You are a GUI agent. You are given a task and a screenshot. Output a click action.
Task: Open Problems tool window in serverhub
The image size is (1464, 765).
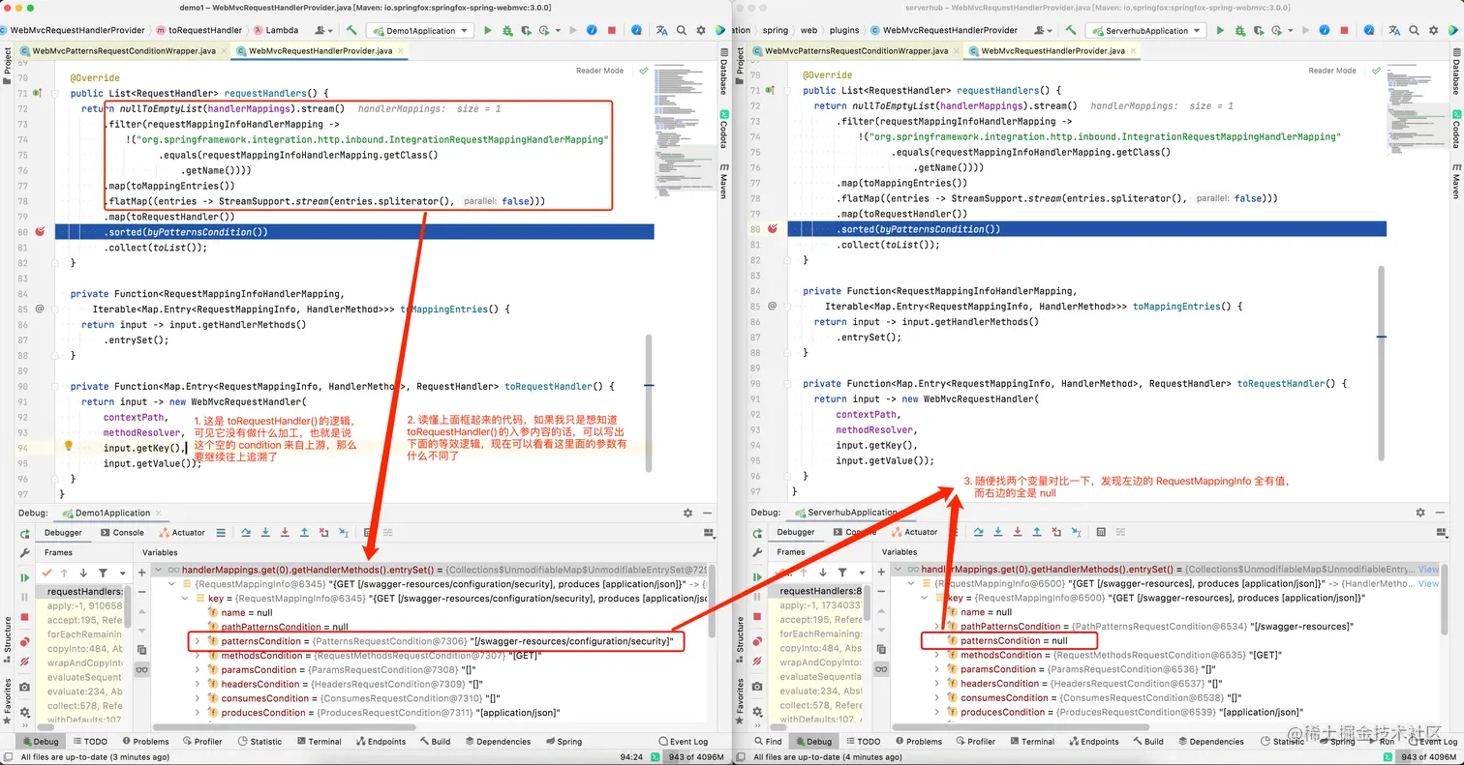click(917, 742)
